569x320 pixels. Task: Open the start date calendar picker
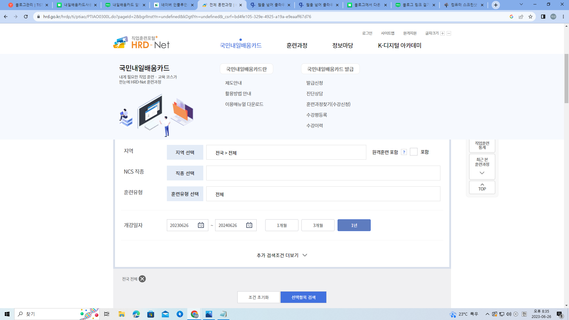[201, 225]
